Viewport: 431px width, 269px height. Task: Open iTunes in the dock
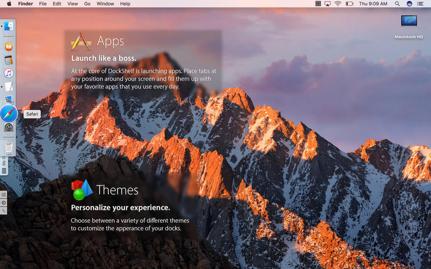coord(9,73)
